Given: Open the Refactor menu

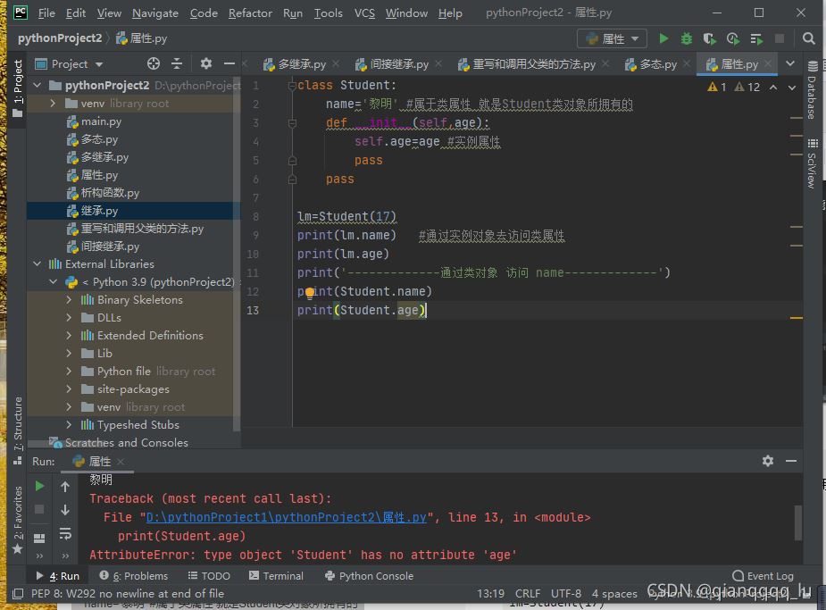Looking at the screenshot, I should 250,13.
